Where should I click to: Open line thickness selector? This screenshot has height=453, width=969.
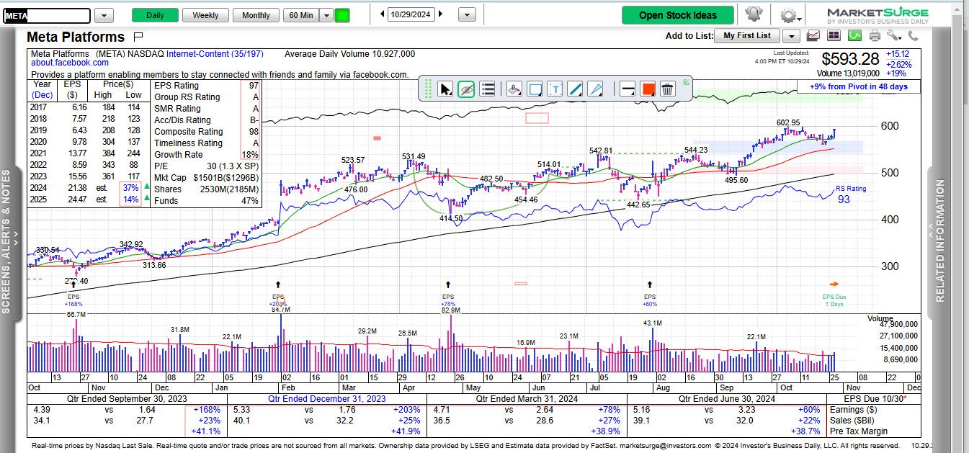[628, 89]
